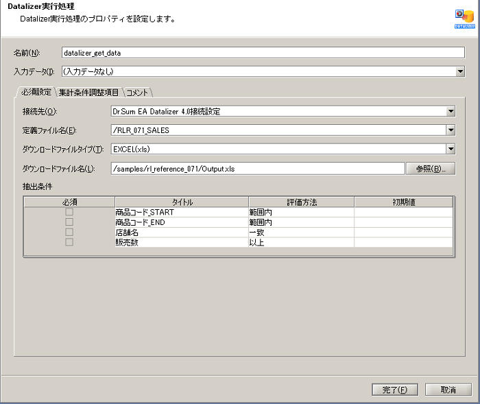480x404 pixels.
Task: Expand ダウンロードファイルタイプ dropdown
Action: pos(451,149)
